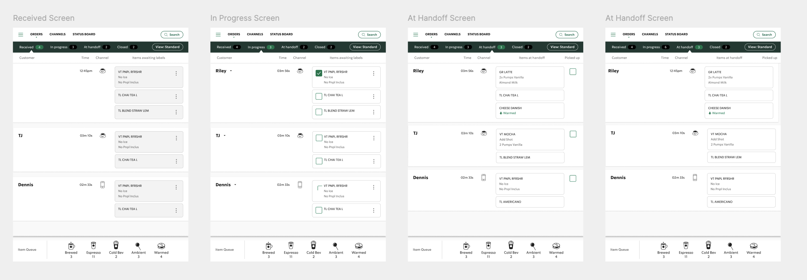
Task: Click In progress 6 tab on second At Handoff
Action: click(x=656, y=47)
